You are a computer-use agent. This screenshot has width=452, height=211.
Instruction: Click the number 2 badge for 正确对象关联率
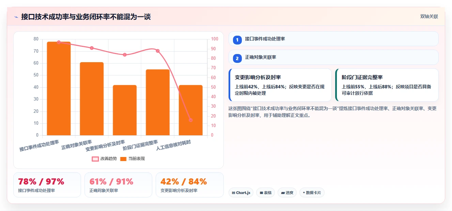(237, 58)
